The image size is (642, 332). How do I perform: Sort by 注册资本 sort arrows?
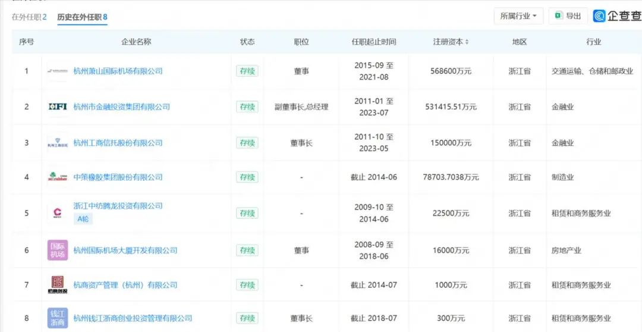coord(467,42)
